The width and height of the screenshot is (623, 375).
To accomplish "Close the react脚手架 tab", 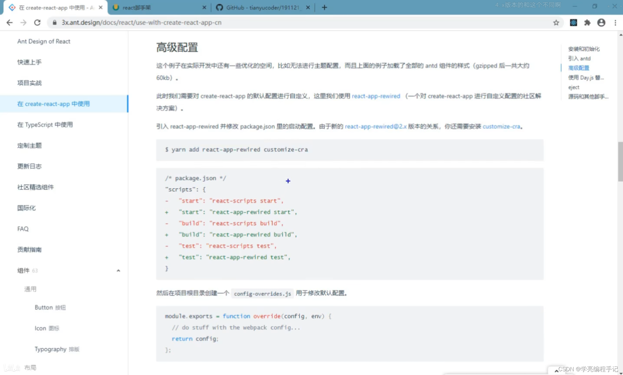I will coord(204,7).
